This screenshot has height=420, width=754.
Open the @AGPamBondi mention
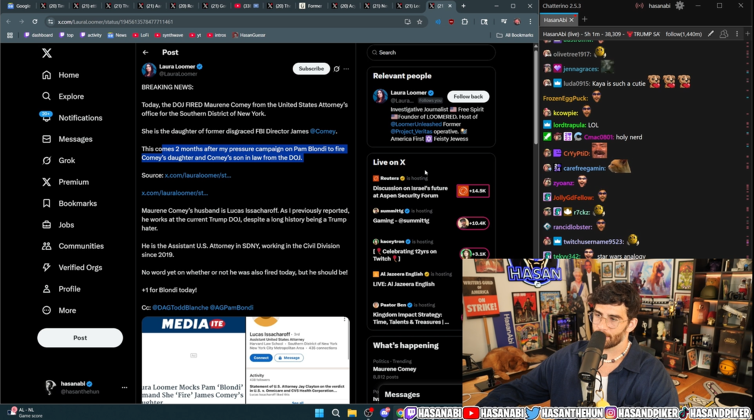[232, 307]
